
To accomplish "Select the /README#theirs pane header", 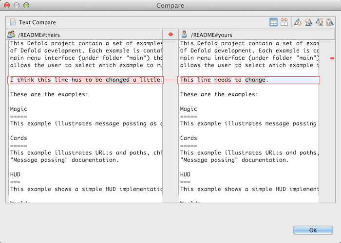I will (x=84, y=35).
